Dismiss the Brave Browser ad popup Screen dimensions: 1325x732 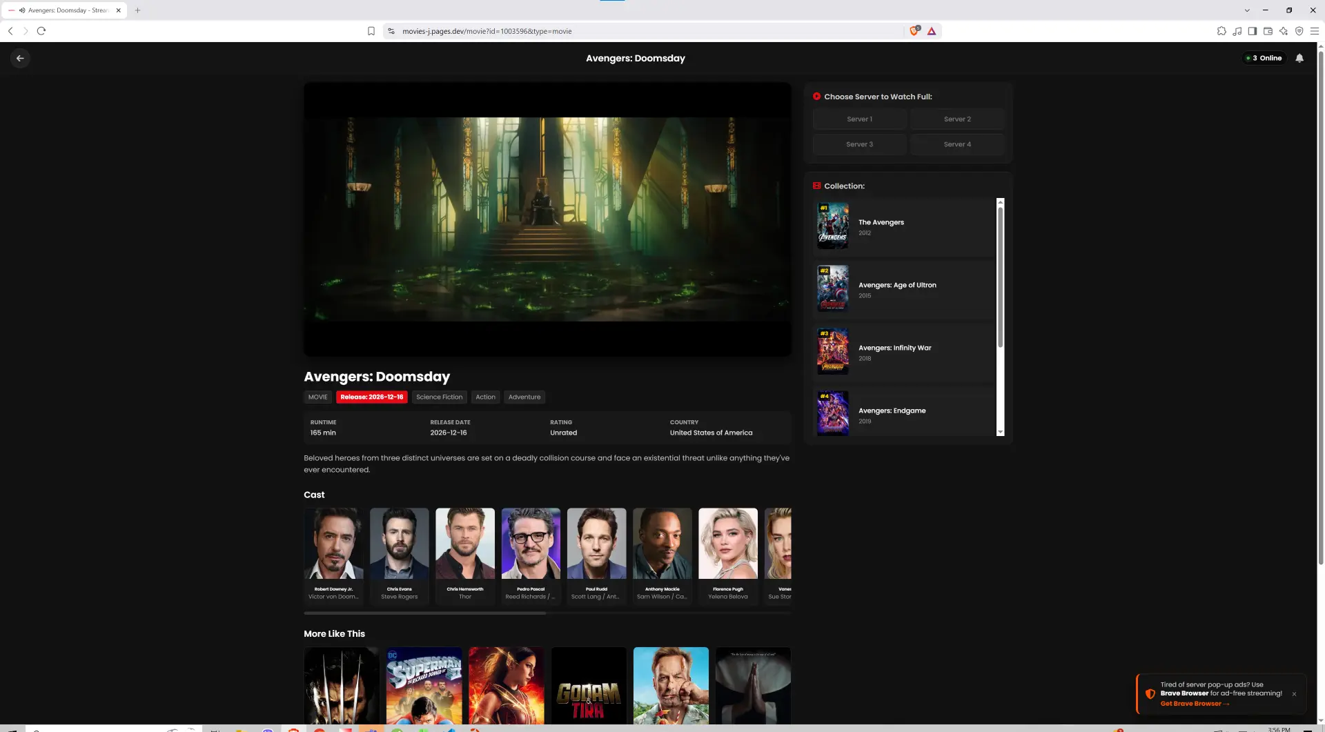[1294, 694]
